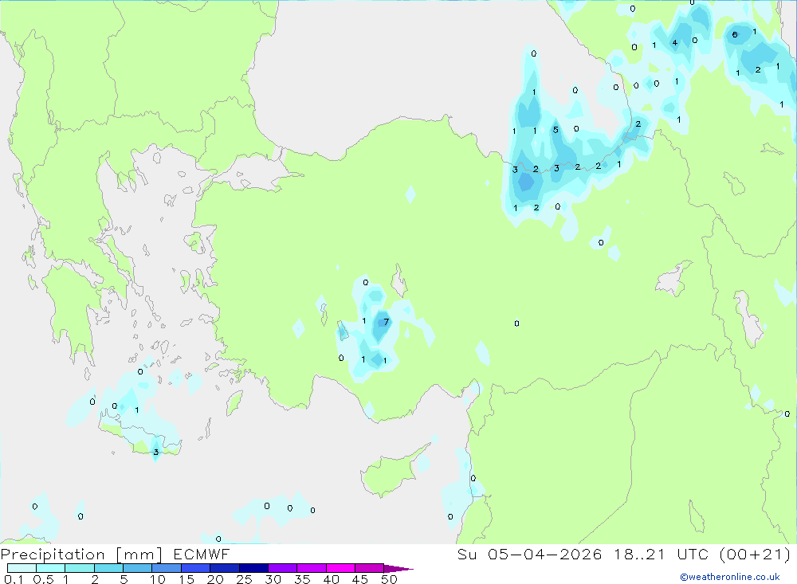Select the 5–10 mm legend color swatch
The image size is (797, 584).
point(137,568)
